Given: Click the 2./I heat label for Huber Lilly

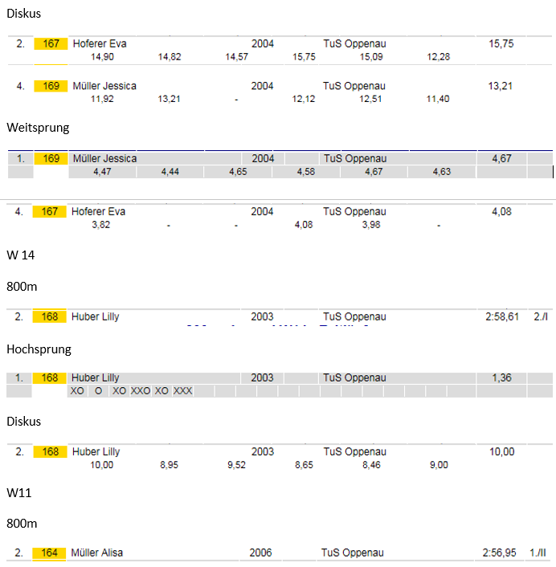Looking at the screenshot, I should pyautogui.click(x=541, y=316).
